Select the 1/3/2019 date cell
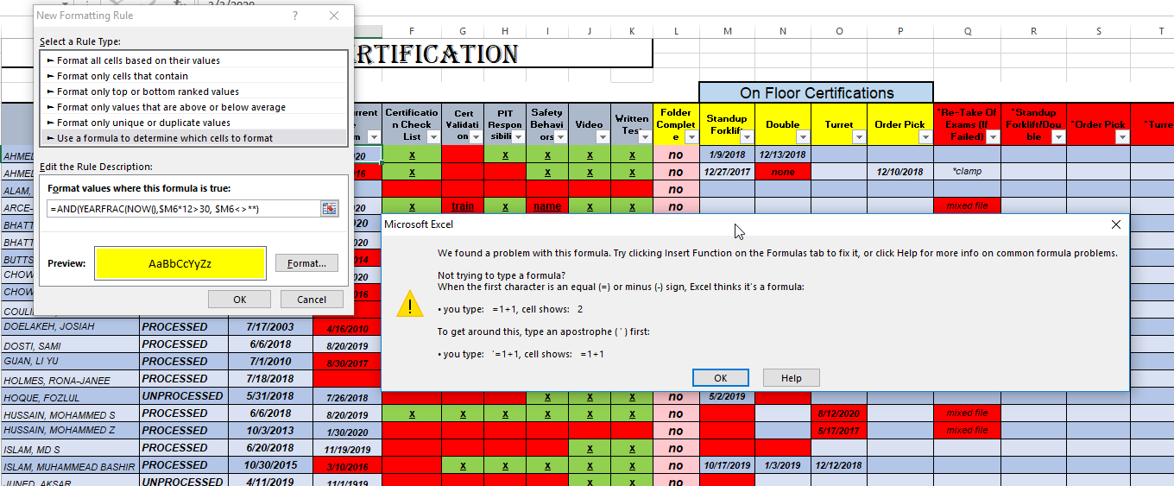 pyautogui.click(x=783, y=465)
